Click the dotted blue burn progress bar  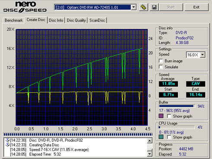[78, 134]
